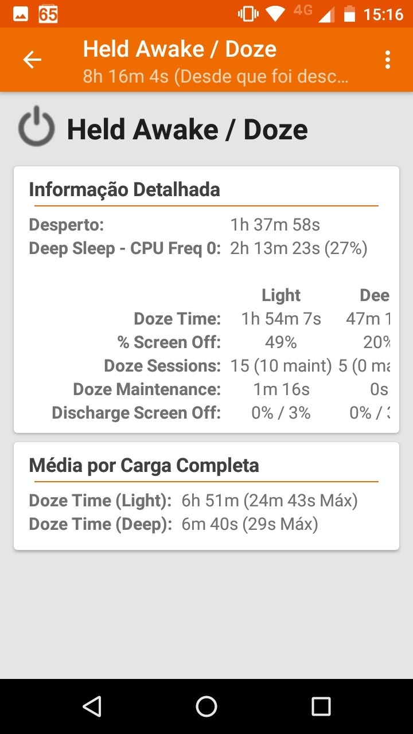The width and height of the screenshot is (413, 734).
Task: Tap the vibrate mode status icon
Action: 248,14
